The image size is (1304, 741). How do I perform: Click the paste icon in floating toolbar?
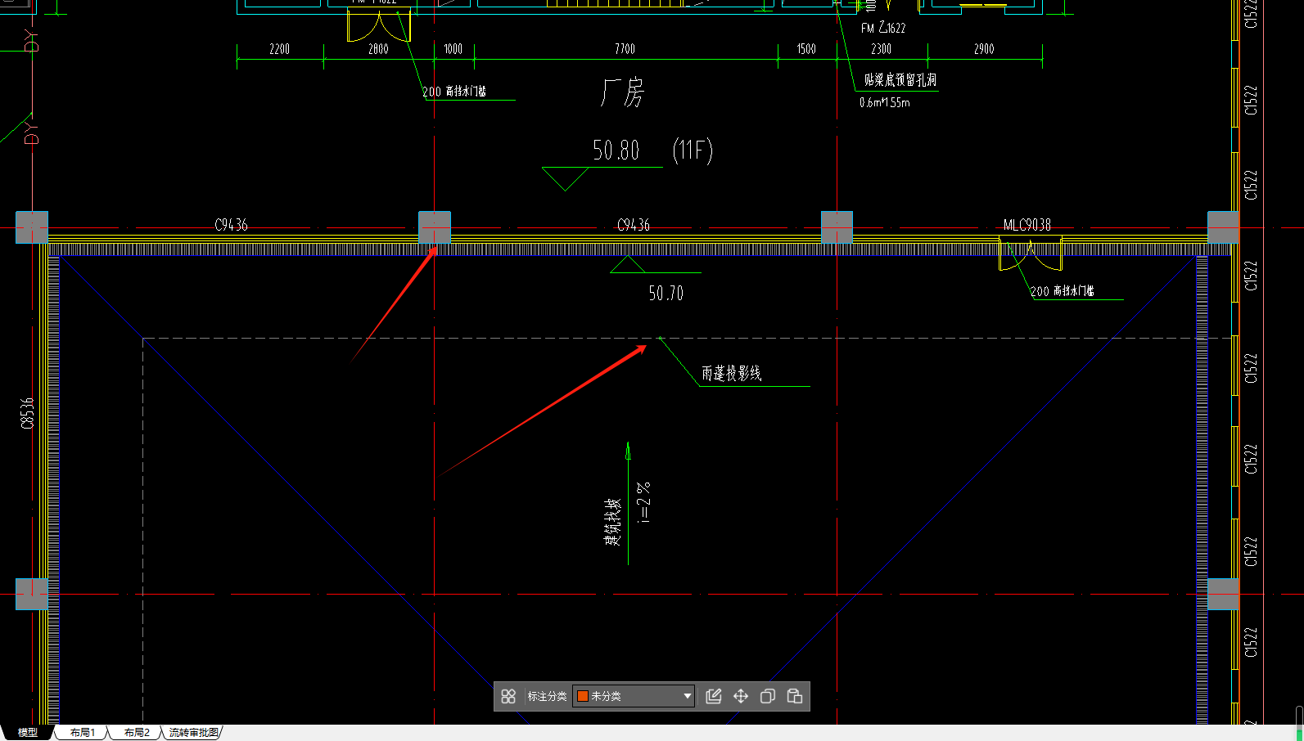pos(795,696)
